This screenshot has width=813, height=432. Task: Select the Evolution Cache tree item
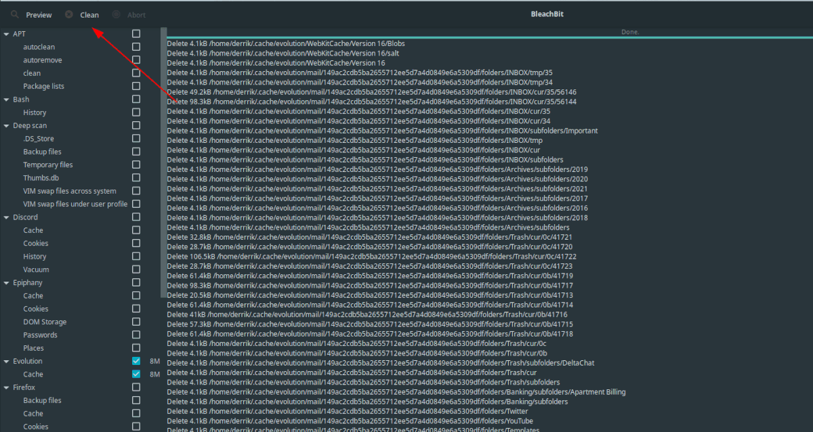click(x=33, y=374)
